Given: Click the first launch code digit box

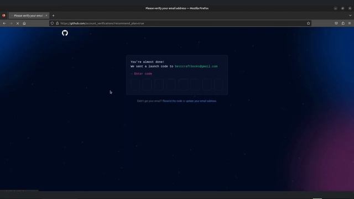Looking at the screenshot, I should 135,85.
